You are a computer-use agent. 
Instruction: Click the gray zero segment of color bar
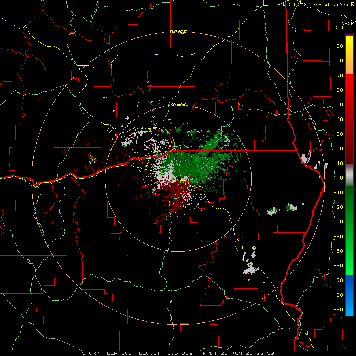(x=349, y=175)
